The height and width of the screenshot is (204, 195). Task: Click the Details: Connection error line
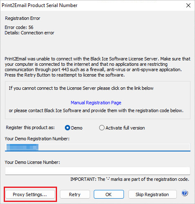point(29,33)
